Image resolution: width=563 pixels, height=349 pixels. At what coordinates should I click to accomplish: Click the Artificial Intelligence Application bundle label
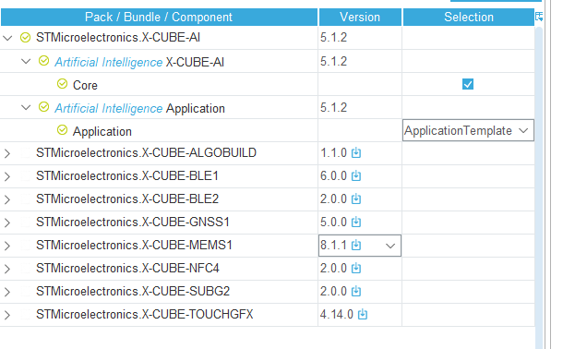(x=139, y=108)
